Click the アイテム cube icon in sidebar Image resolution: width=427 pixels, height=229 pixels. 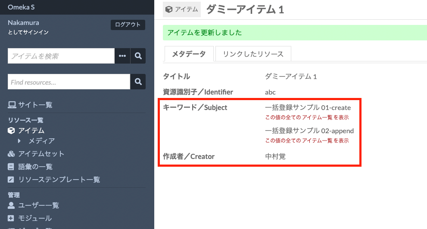[11, 131]
